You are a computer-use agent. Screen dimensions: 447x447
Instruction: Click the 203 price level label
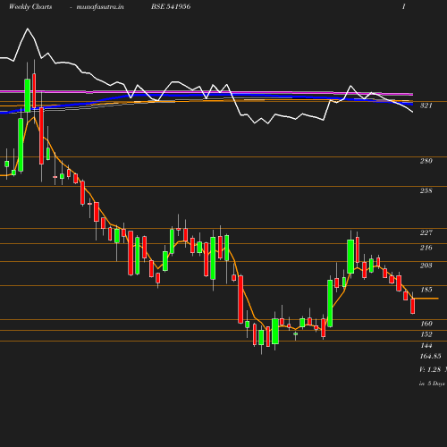coord(426,266)
